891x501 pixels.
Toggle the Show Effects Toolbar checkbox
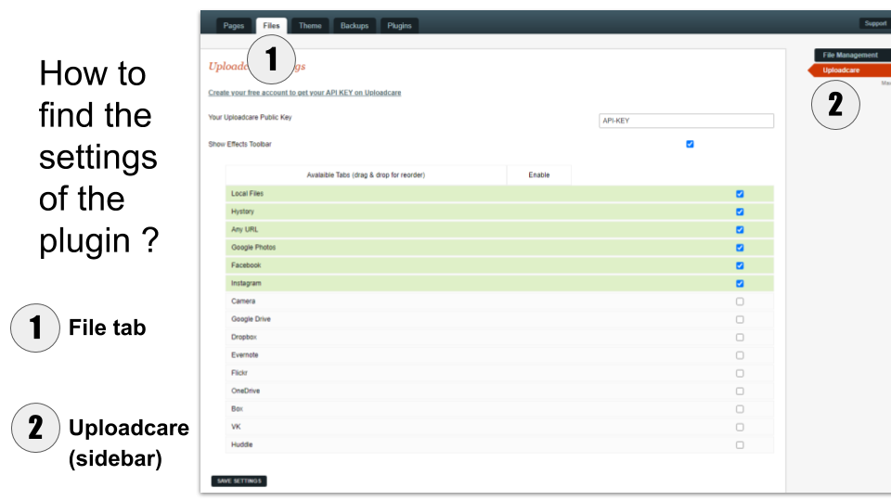[x=690, y=145]
